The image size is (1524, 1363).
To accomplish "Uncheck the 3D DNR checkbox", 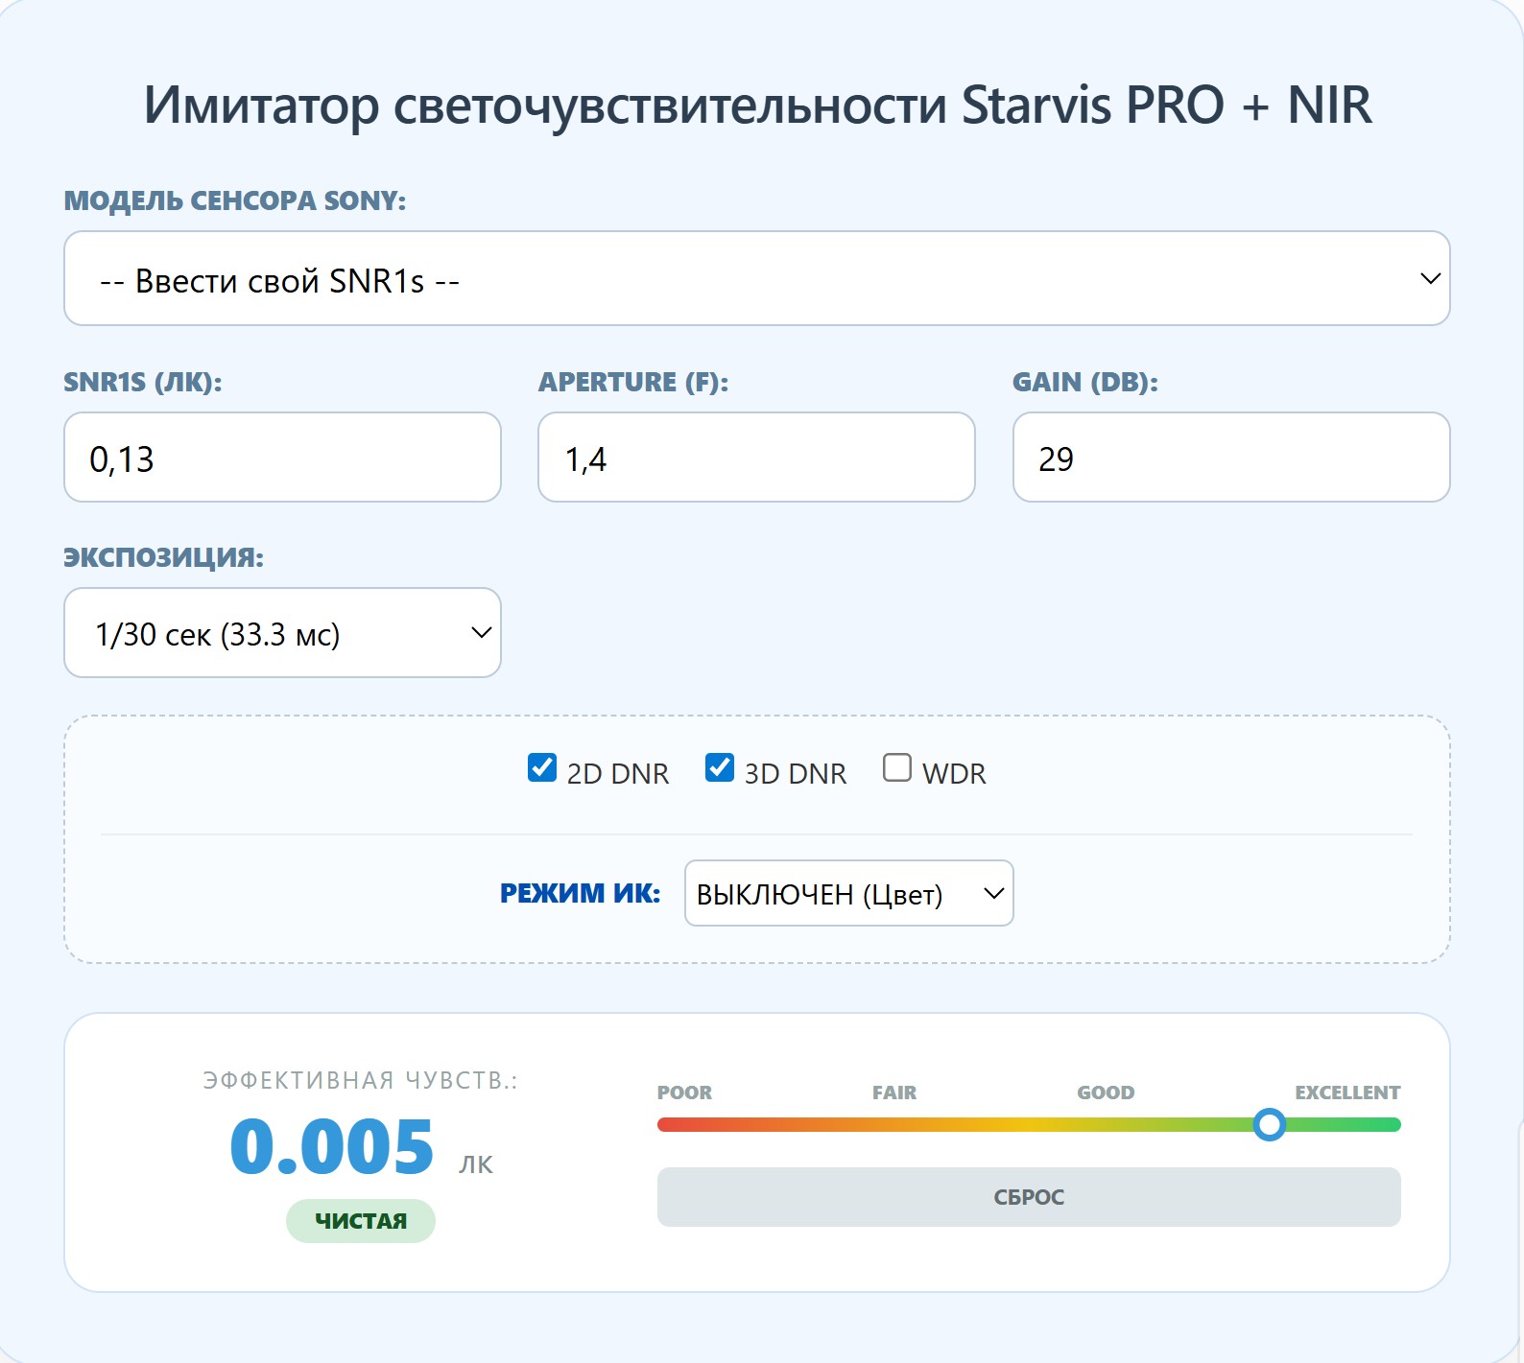I will click(x=720, y=768).
